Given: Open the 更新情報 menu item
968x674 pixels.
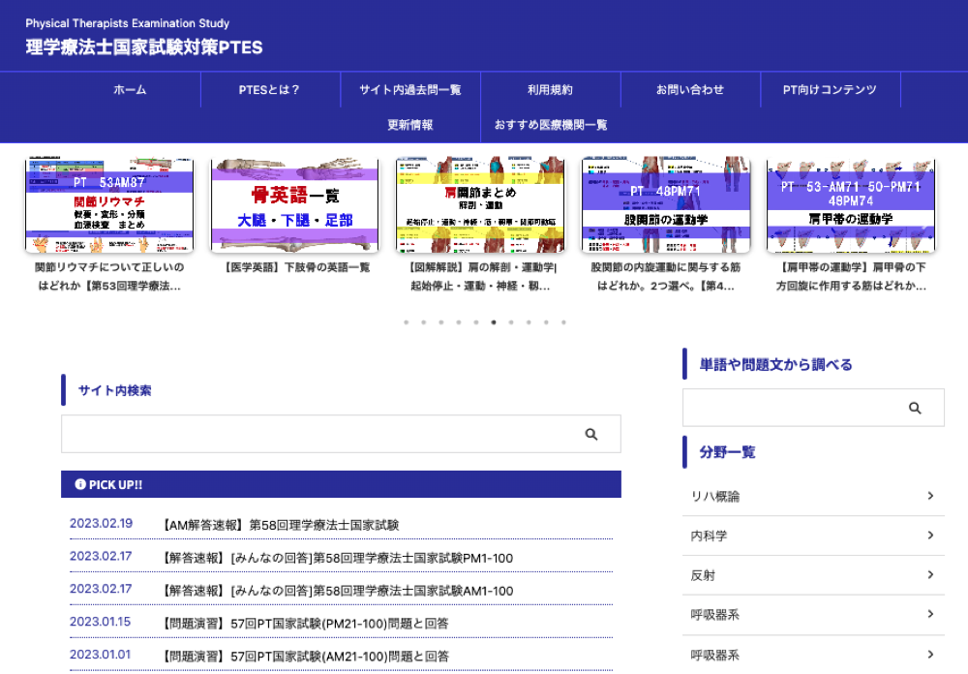Looking at the screenshot, I should click(x=409, y=125).
